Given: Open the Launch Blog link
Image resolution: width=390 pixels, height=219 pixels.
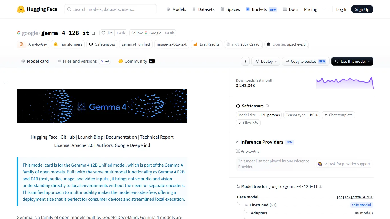Looking at the screenshot, I should click(90, 137).
